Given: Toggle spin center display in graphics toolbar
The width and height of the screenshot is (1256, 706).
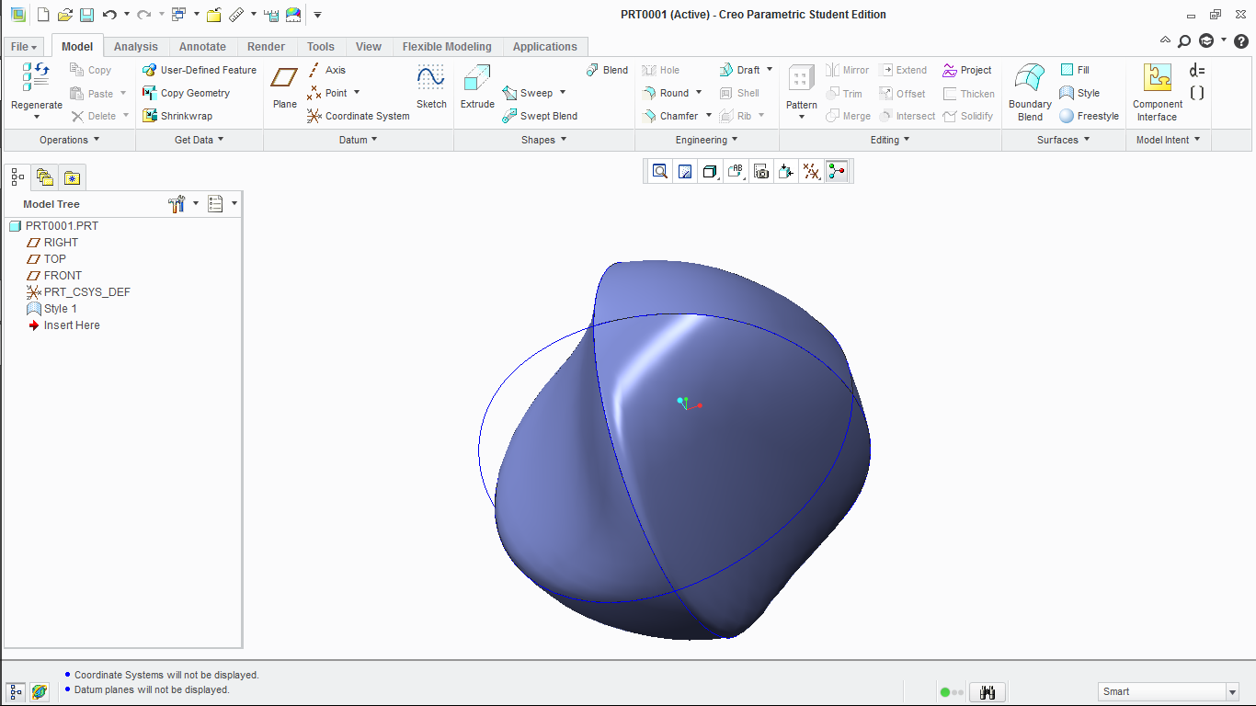Looking at the screenshot, I should point(837,171).
